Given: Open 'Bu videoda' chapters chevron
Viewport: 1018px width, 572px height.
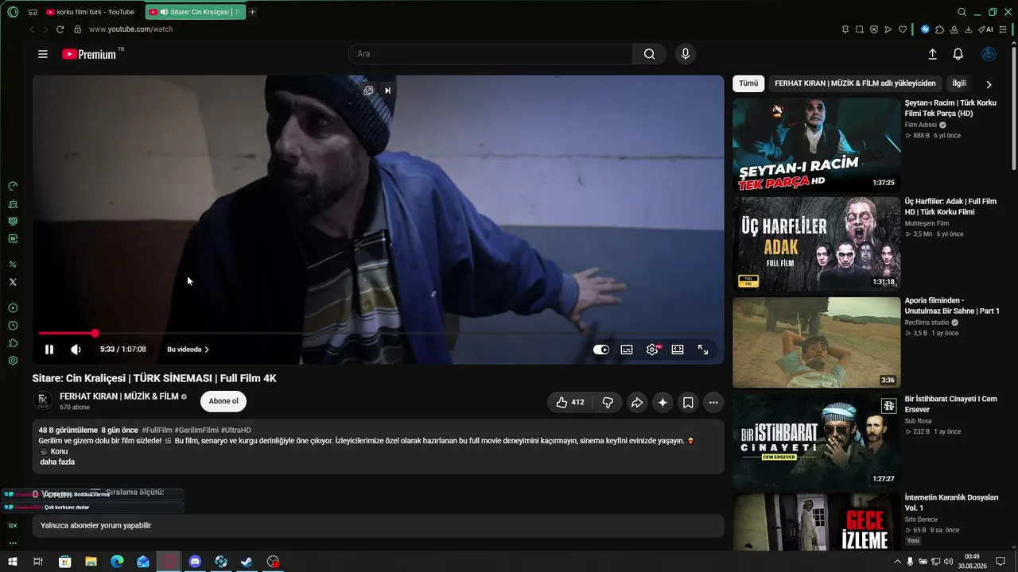Looking at the screenshot, I should (x=188, y=350).
